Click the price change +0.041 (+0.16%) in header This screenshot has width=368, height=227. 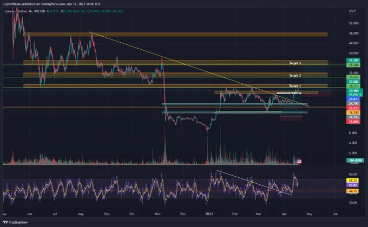(x=112, y=11)
